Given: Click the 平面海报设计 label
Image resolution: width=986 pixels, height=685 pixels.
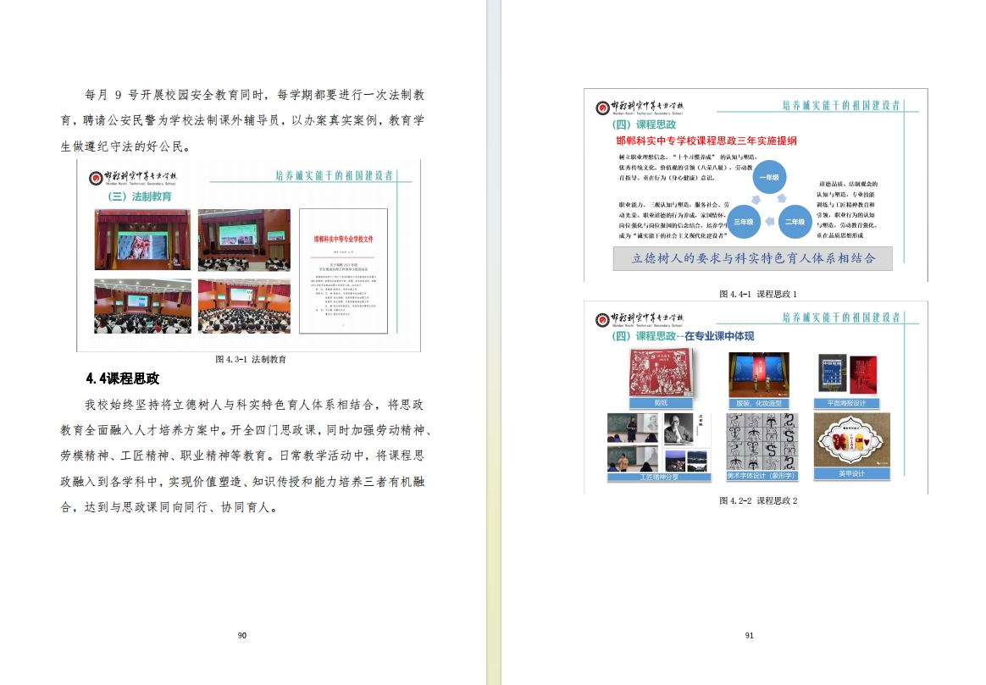Looking at the screenshot, I should [x=846, y=403].
